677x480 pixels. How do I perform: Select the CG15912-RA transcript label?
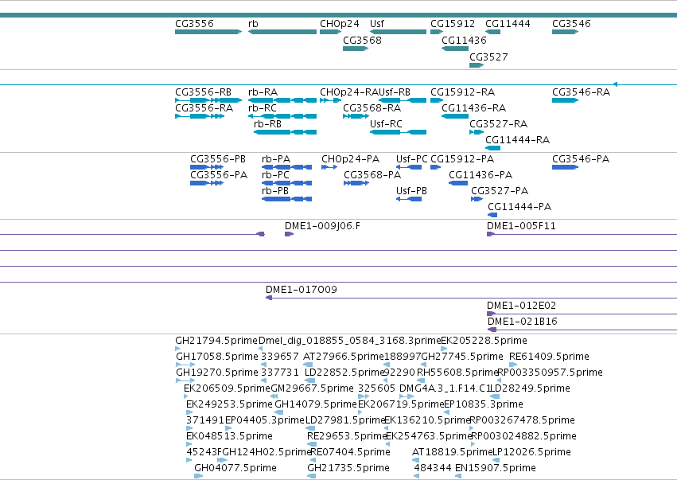pyautogui.click(x=462, y=92)
